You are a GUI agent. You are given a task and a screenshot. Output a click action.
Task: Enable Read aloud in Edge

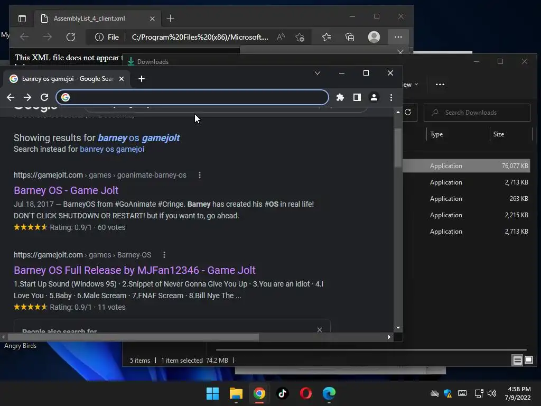281,37
